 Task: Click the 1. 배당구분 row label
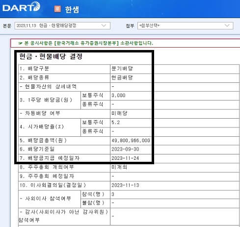coord(34,69)
